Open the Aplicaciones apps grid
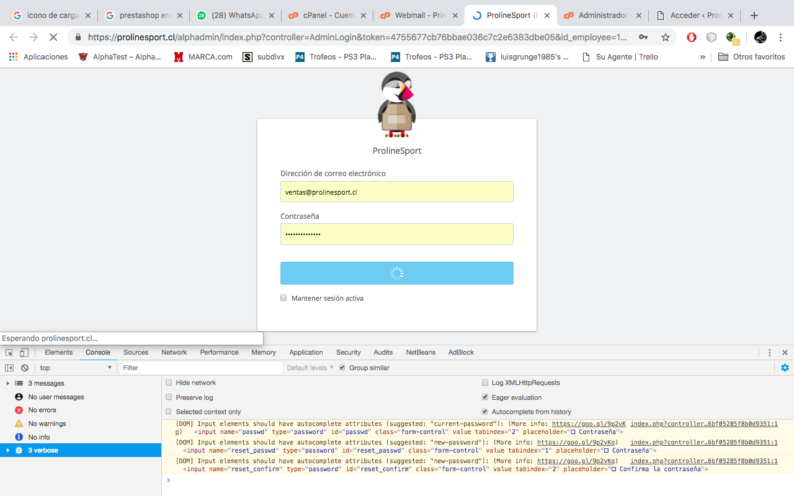This screenshot has height=496, width=794. pos(38,57)
